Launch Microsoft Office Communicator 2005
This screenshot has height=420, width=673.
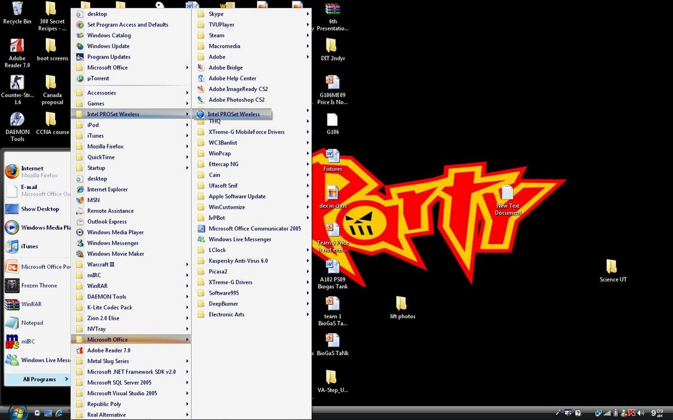(252, 228)
